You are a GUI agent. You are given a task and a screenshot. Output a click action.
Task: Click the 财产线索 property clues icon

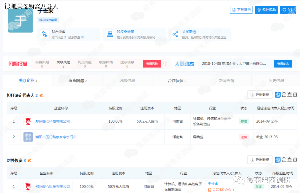44,34
